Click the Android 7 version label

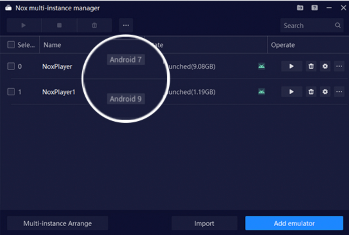click(126, 60)
